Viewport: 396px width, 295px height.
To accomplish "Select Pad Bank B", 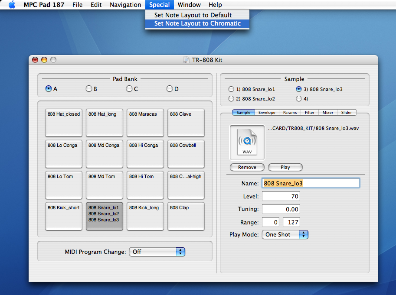I will pyautogui.click(x=89, y=89).
